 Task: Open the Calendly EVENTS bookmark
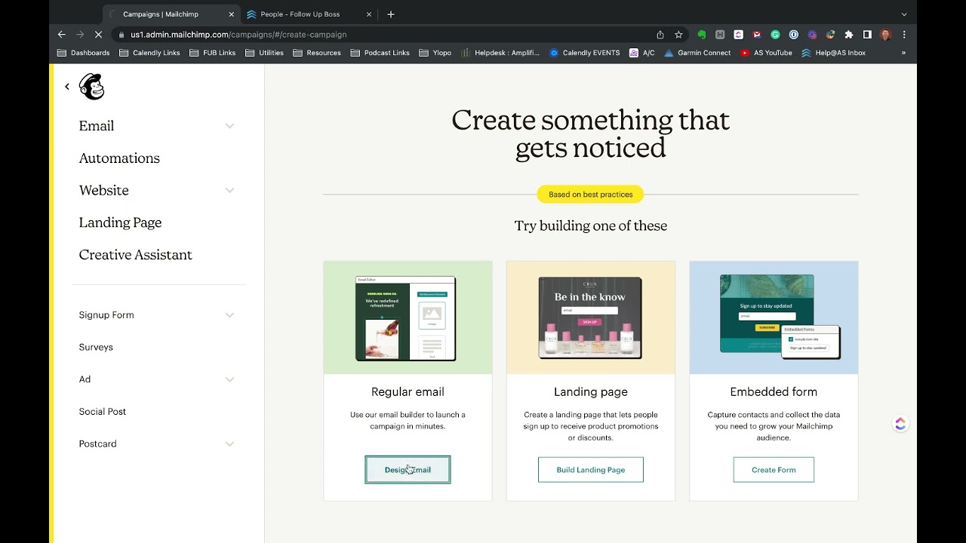tap(585, 53)
